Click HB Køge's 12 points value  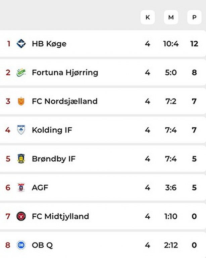point(194,44)
